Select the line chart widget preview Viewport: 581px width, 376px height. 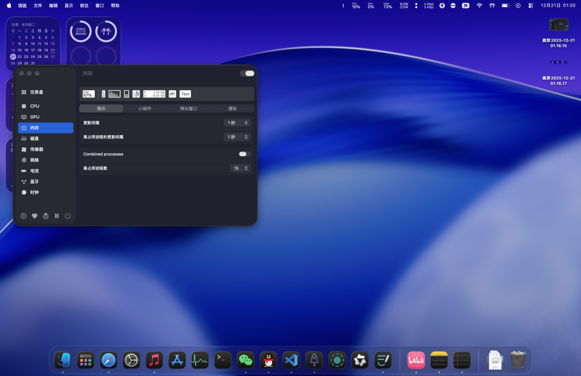[x=115, y=94]
